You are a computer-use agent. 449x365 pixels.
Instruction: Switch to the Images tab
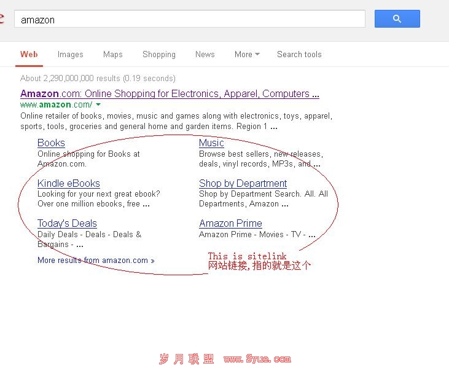[x=71, y=55]
